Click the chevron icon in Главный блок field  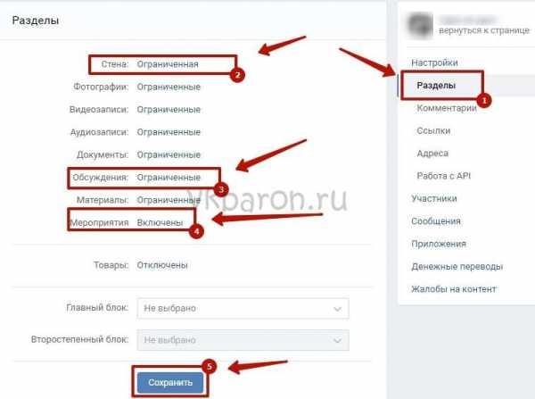[x=337, y=309]
